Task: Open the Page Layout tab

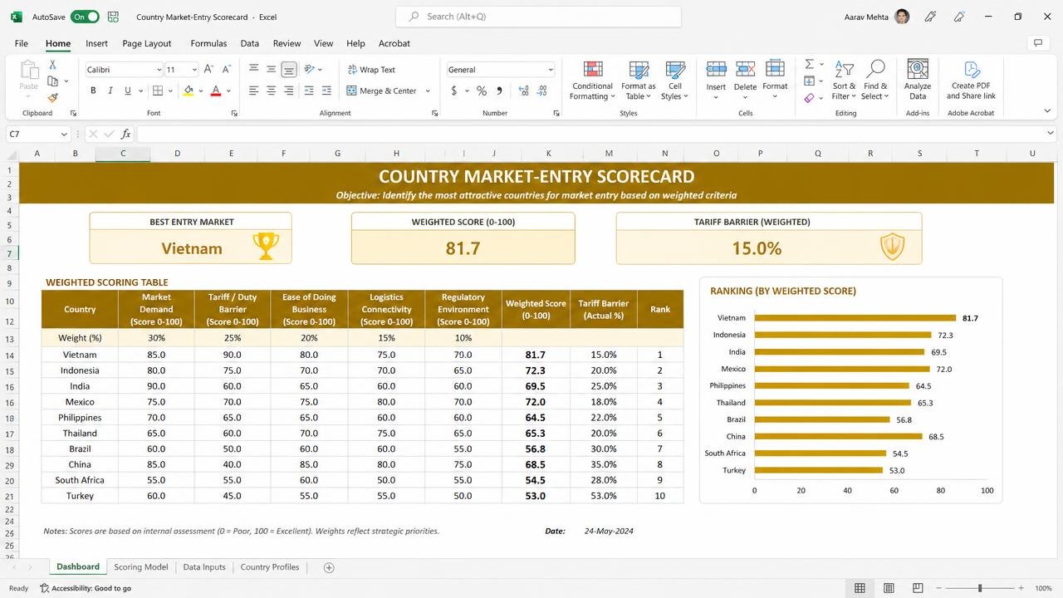Action: [146, 43]
